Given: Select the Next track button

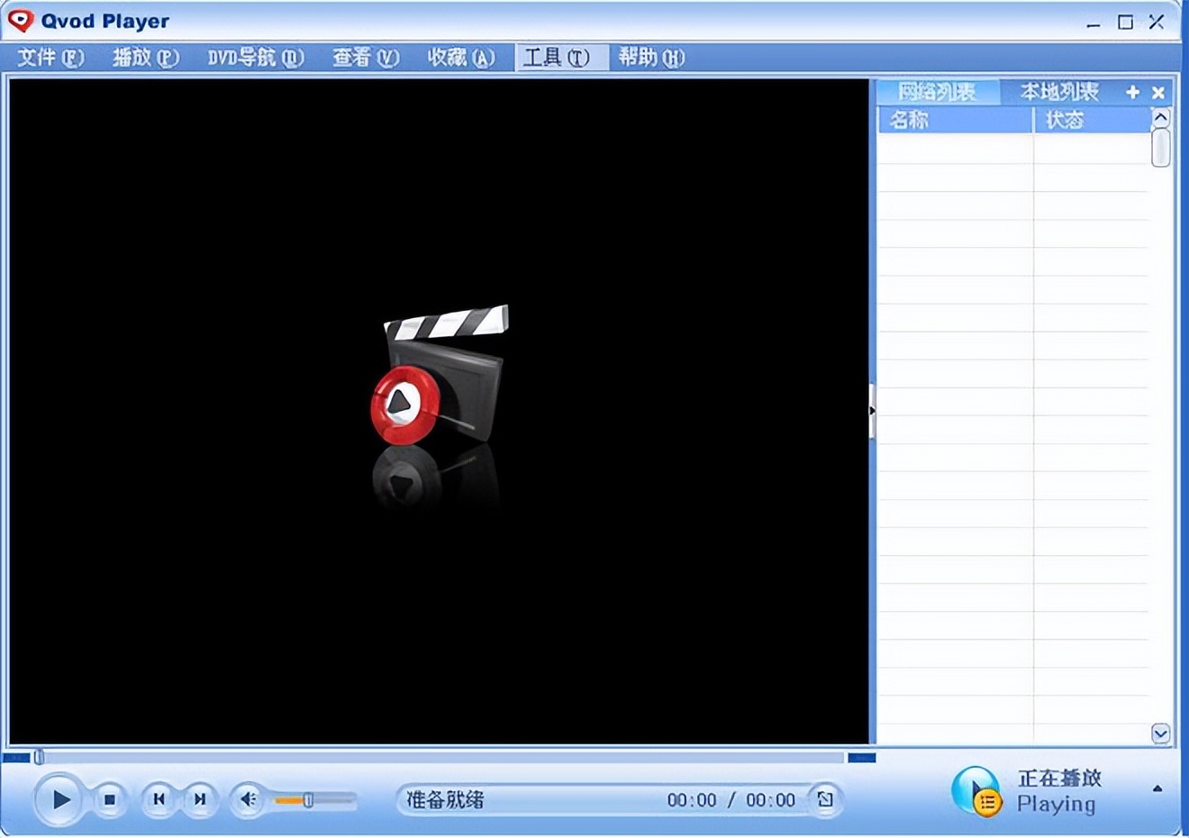Looking at the screenshot, I should (x=199, y=799).
